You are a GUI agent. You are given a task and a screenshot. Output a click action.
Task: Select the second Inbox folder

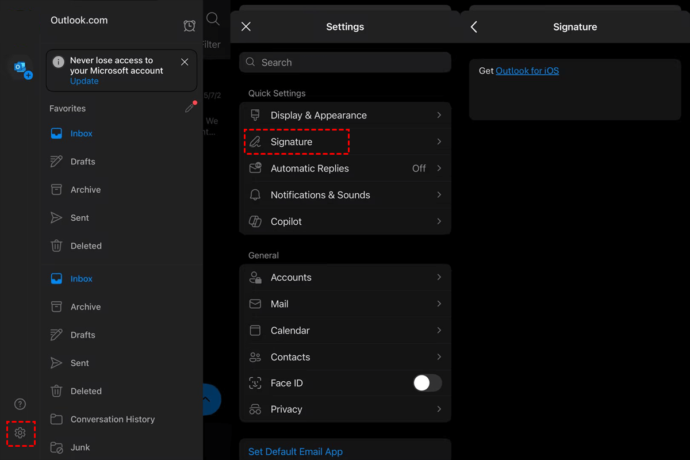tap(121, 279)
